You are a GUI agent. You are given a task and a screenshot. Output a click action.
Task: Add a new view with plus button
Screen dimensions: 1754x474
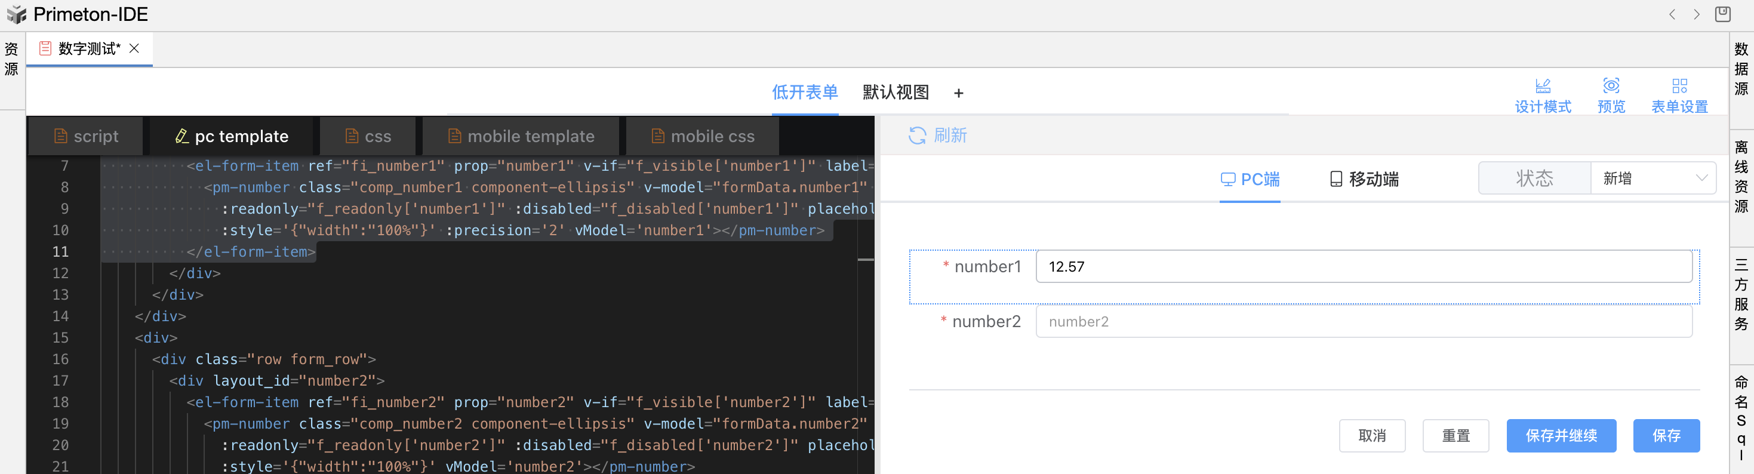coord(958,93)
